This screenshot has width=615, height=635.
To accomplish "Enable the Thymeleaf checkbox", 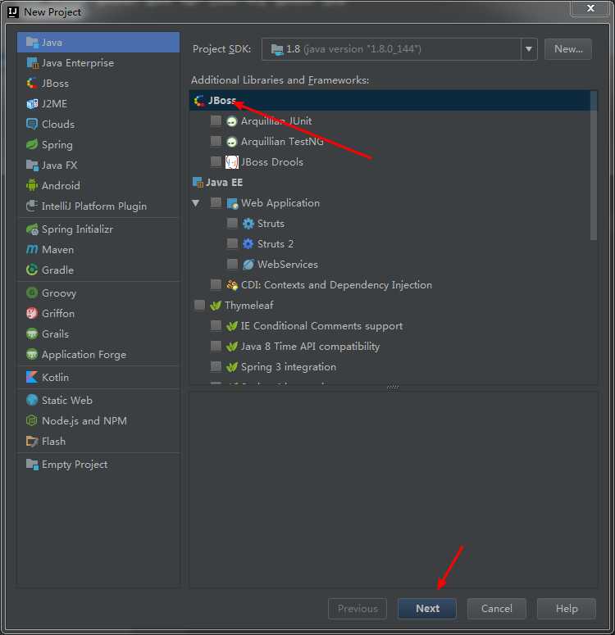I will pos(199,305).
